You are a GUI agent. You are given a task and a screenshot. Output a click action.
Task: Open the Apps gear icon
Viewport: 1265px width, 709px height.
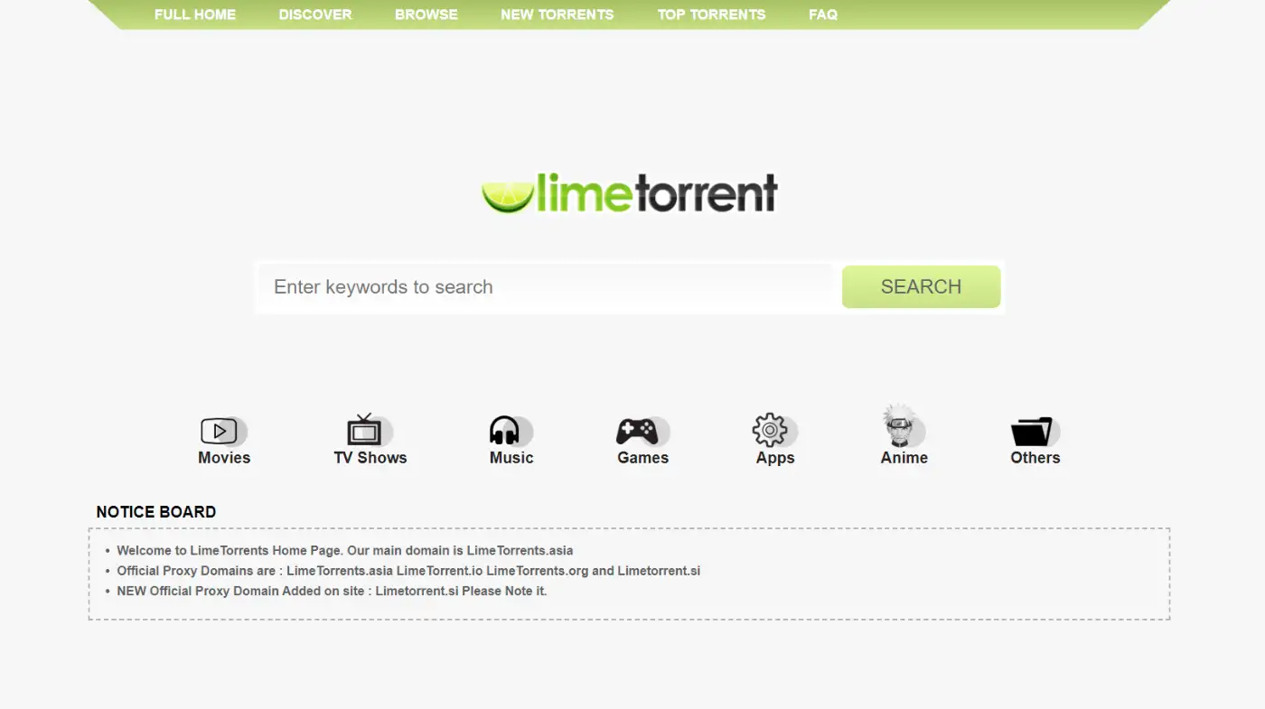[x=774, y=430]
